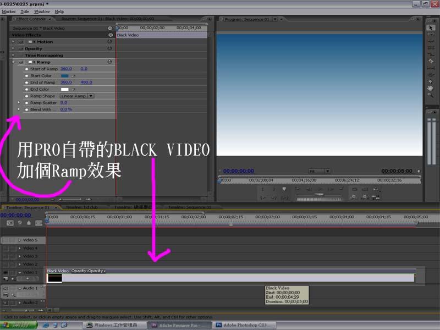Click Loop button in Program monitor
440x330 pixels.
tap(354, 189)
